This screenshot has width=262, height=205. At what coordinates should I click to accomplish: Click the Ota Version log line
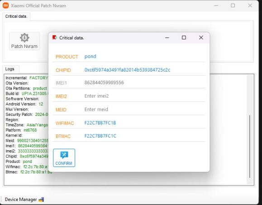tap(17, 83)
